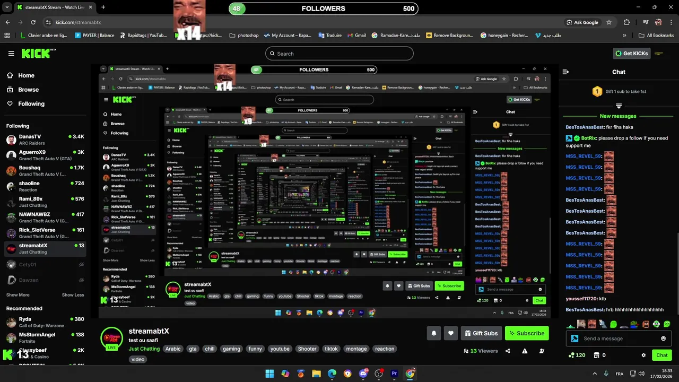Image resolution: width=679 pixels, height=382 pixels.
Task: Click the Gift Subs button
Action: [x=481, y=333]
